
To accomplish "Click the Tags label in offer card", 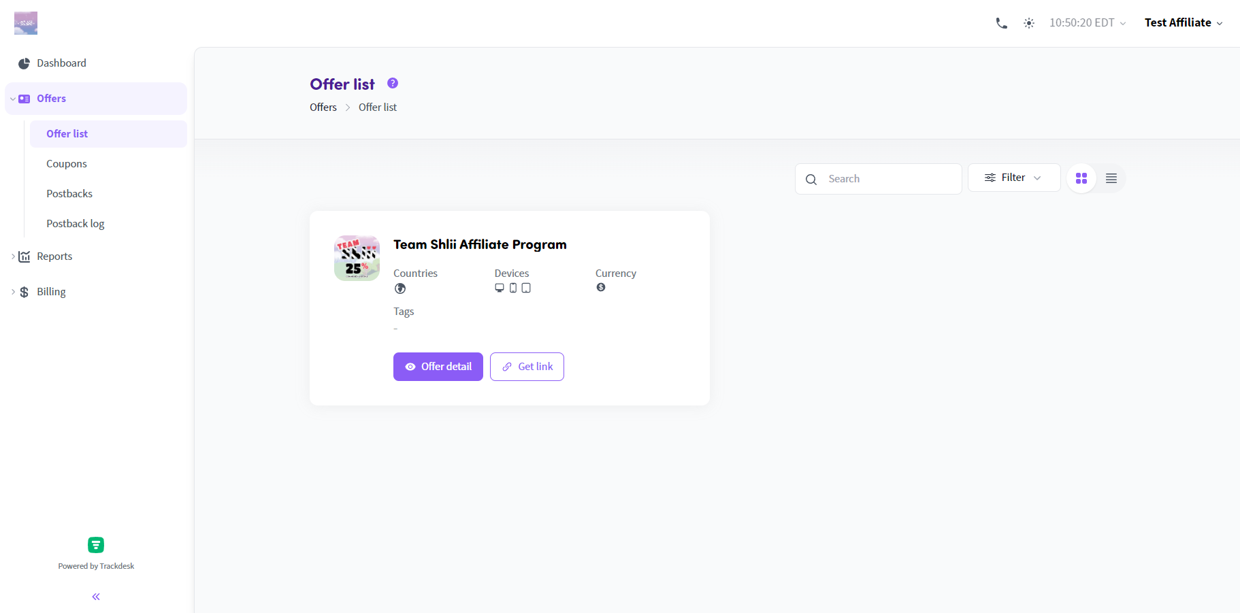I will click(404, 312).
